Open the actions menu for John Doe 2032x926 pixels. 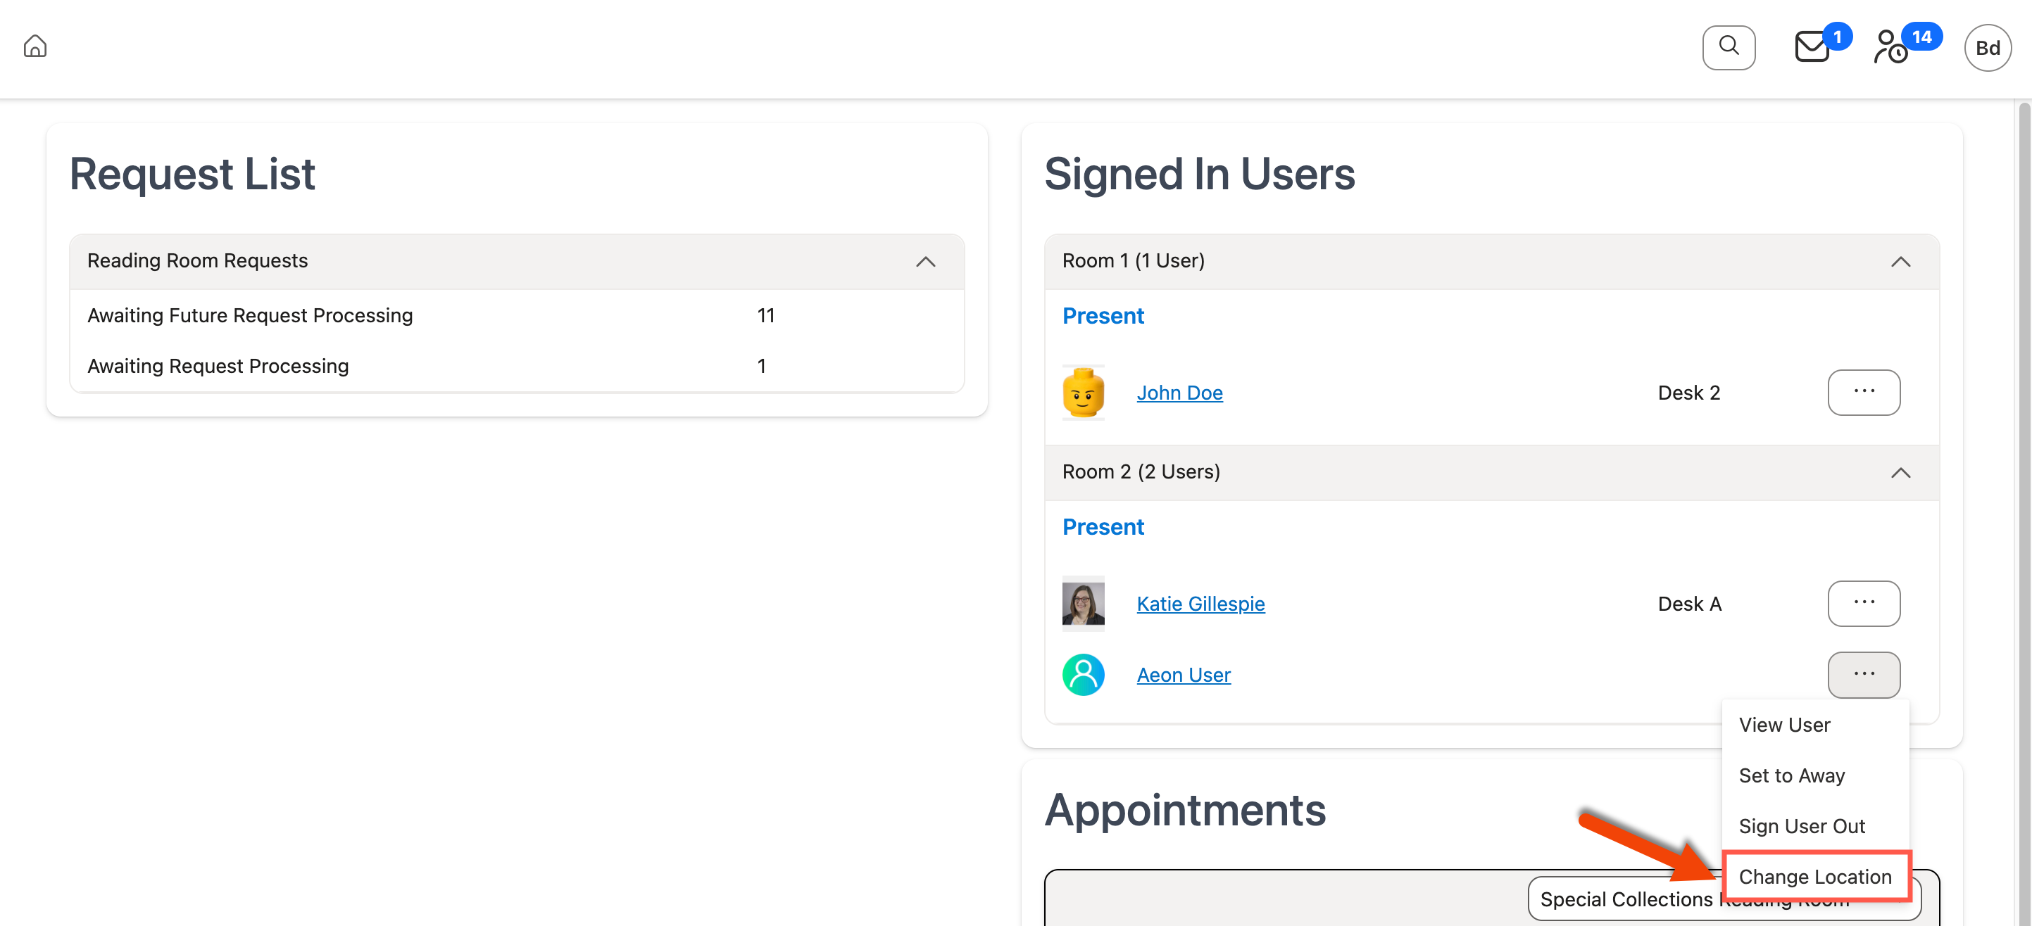coord(1863,393)
